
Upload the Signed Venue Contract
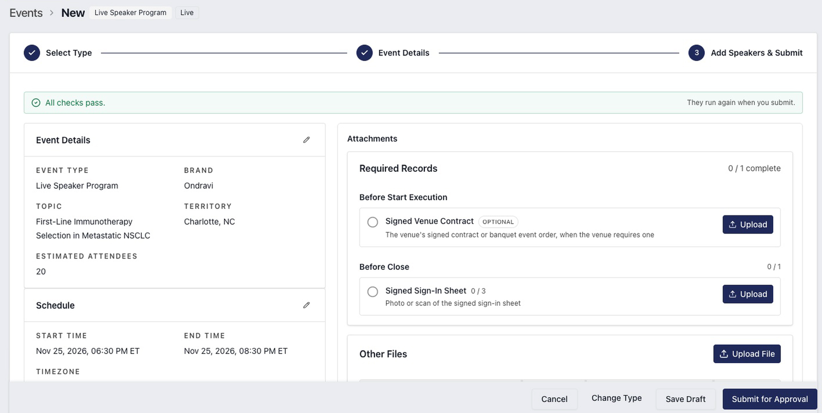748,224
